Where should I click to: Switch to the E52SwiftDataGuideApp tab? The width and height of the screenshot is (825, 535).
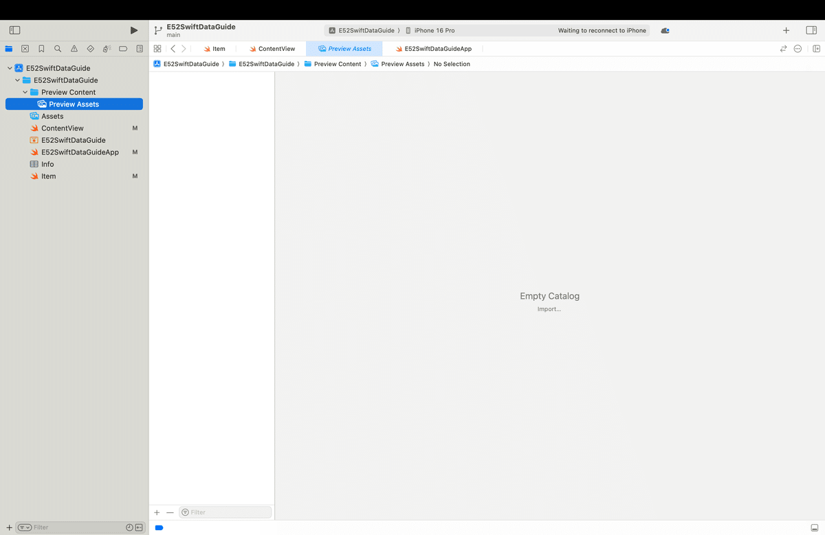click(433, 49)
